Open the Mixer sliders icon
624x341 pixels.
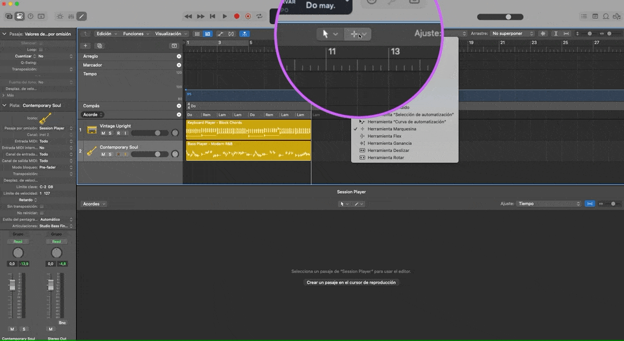coord(71,16)
